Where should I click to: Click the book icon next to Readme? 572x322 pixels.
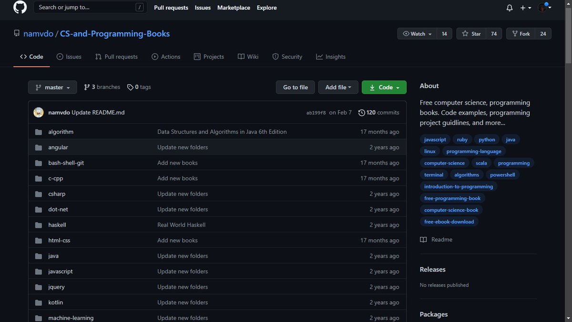pos(423,239)
